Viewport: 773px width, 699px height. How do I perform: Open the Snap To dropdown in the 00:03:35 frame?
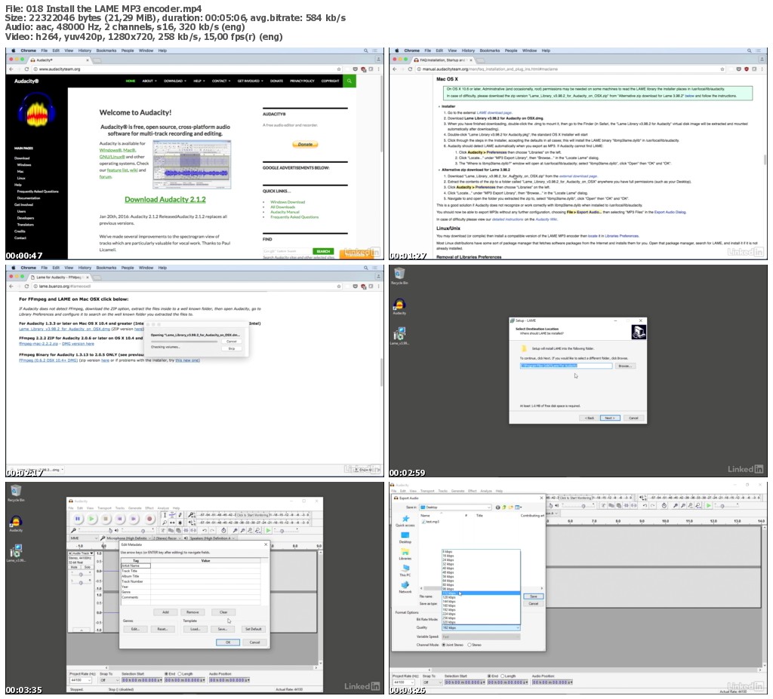click(x=109, y=680)
